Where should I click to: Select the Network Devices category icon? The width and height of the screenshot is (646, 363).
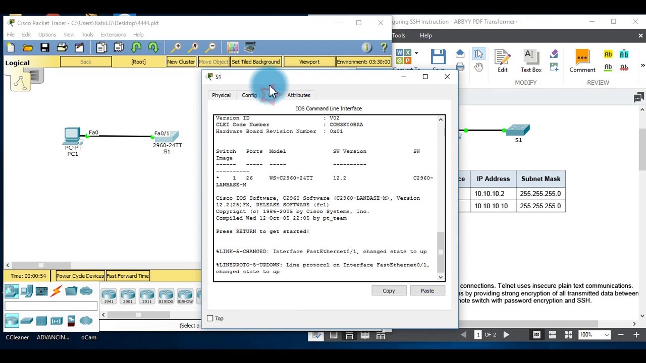(x=12, y=291)
